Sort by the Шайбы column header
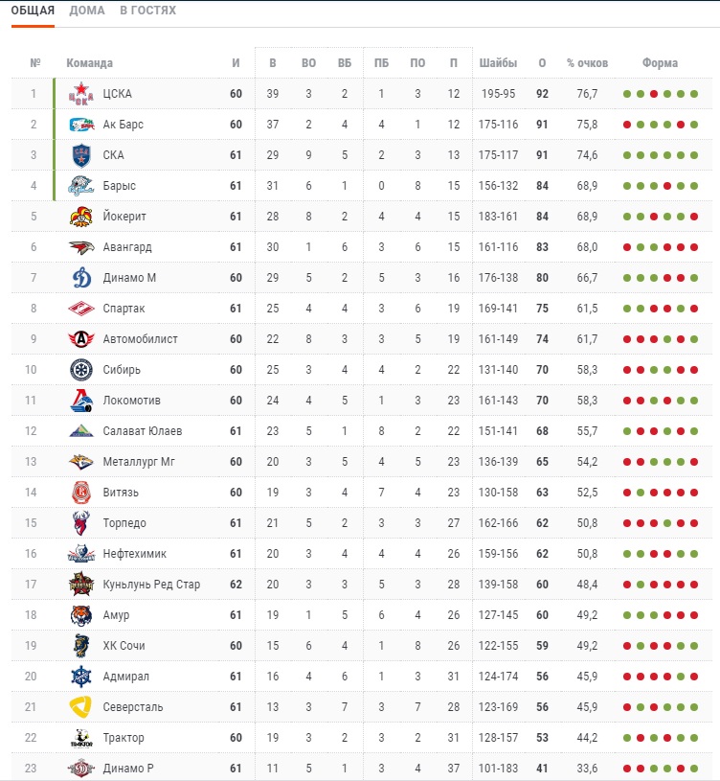The width and height of the screenshot is (720, 781). point(498,63)
